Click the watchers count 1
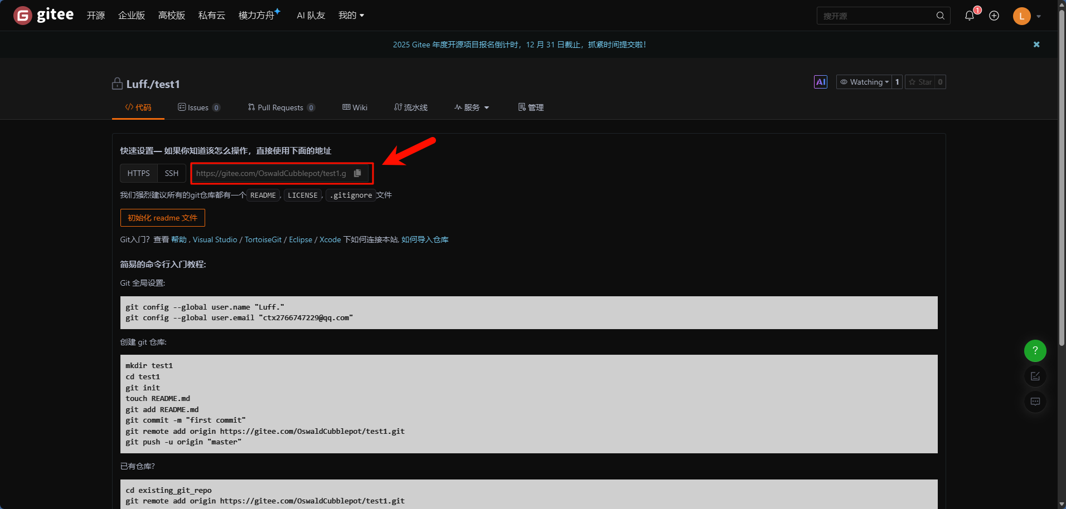 [x=897, y=82]
